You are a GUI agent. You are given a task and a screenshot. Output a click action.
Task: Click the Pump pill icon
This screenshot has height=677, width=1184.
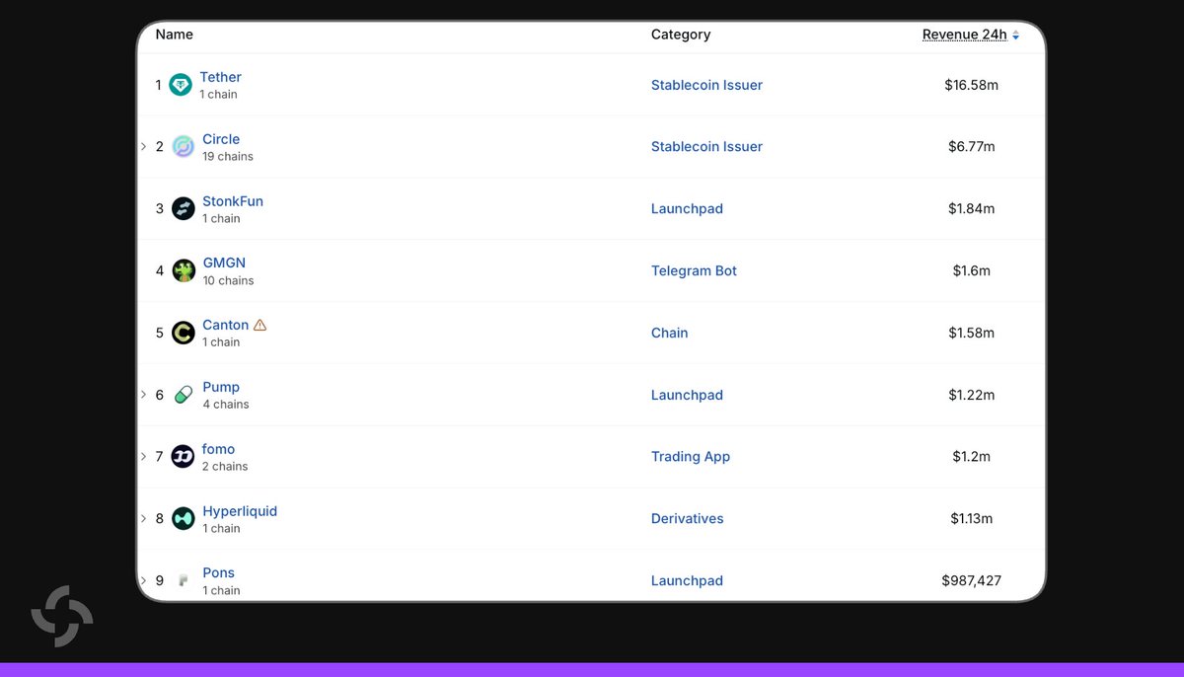click(184, 395)
